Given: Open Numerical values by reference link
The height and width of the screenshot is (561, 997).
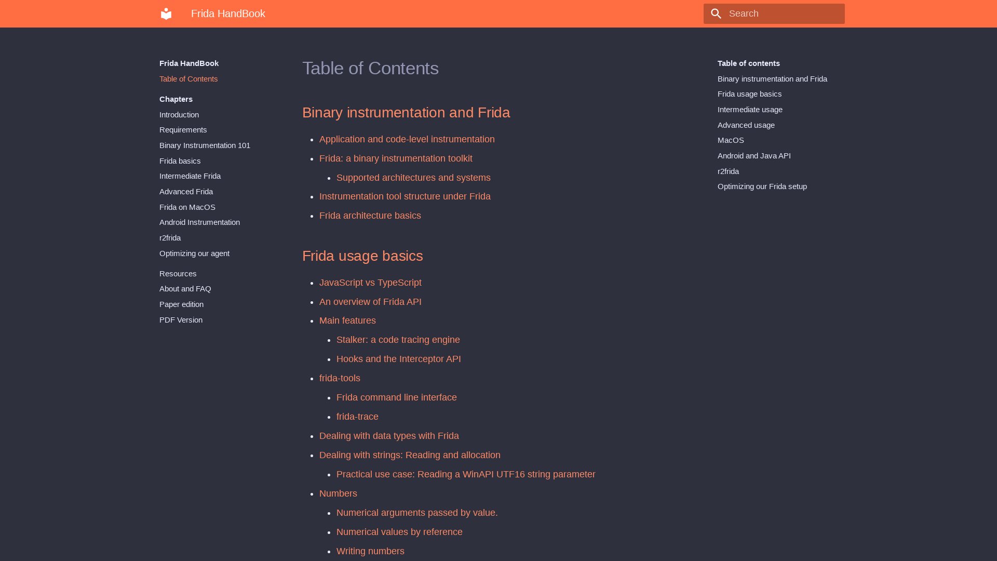Looking at the screenshot, I should 399,532.
